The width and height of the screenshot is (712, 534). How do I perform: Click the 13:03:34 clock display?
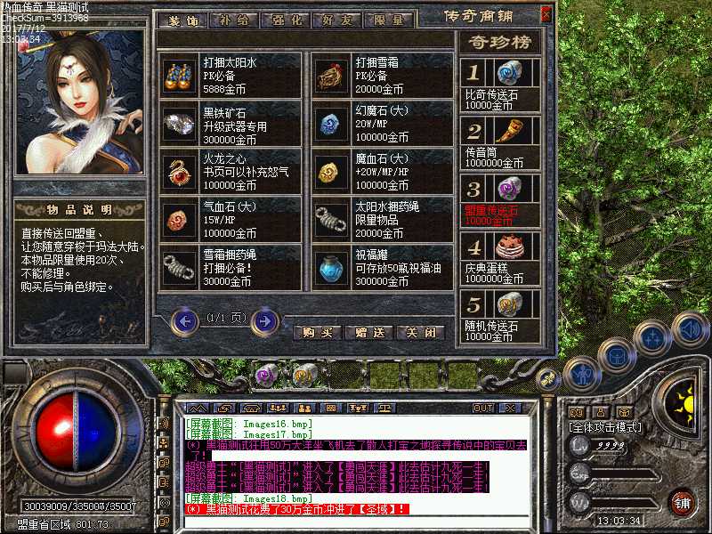tap(619, 521)
